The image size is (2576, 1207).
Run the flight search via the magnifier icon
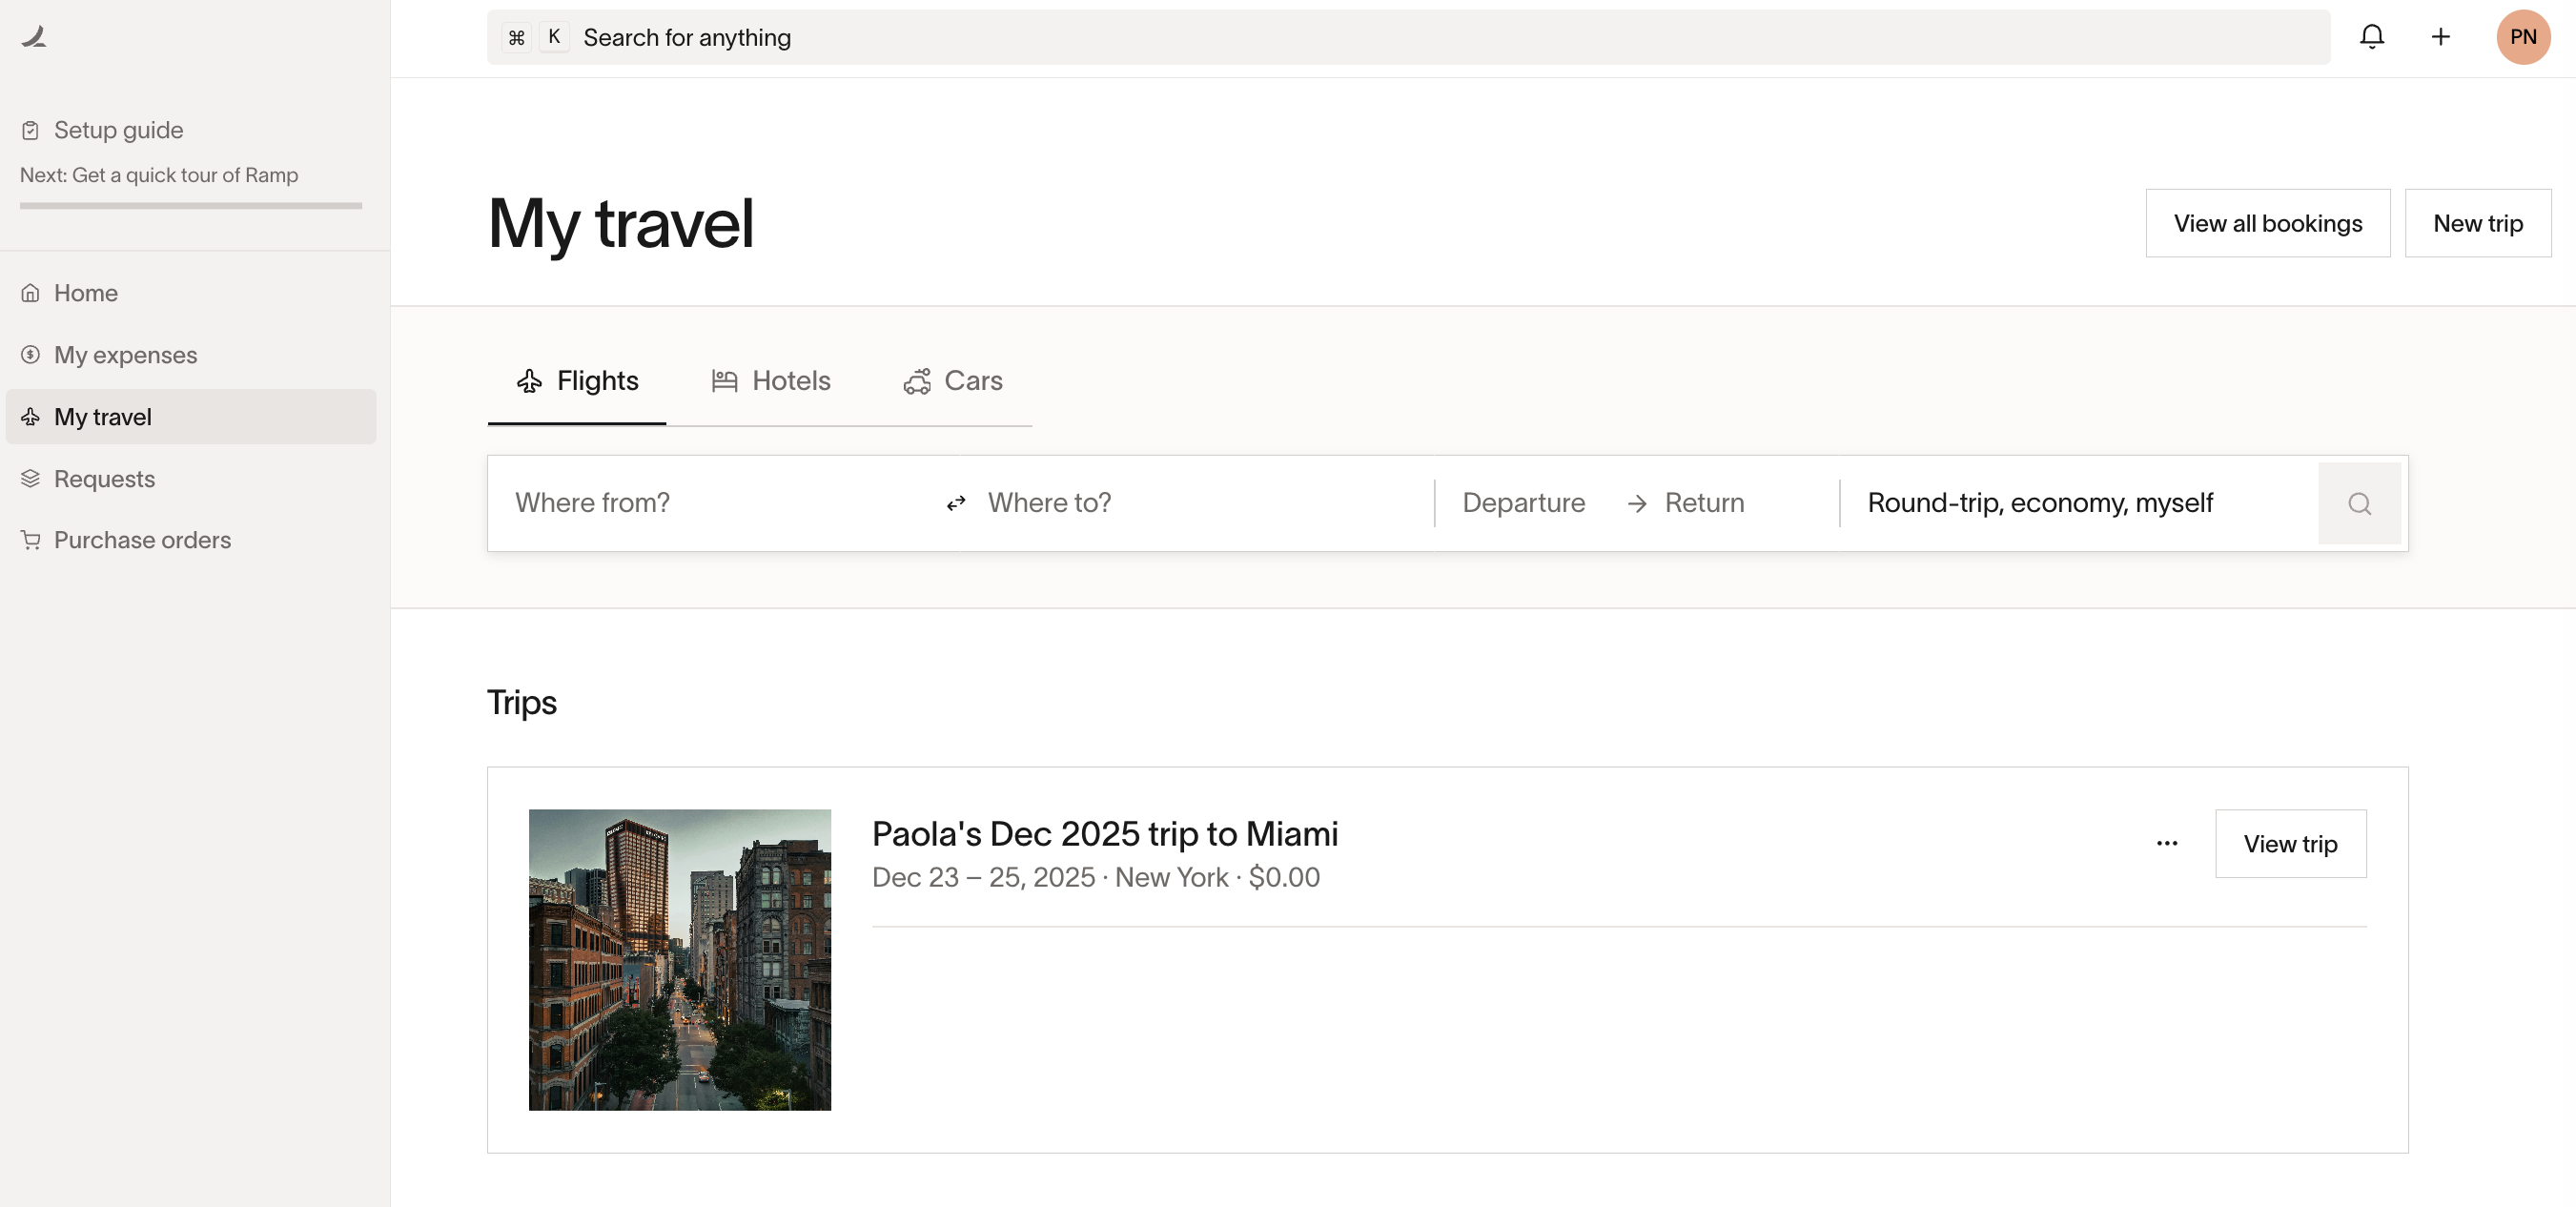pyautogui.click(x=2360, y=503)
